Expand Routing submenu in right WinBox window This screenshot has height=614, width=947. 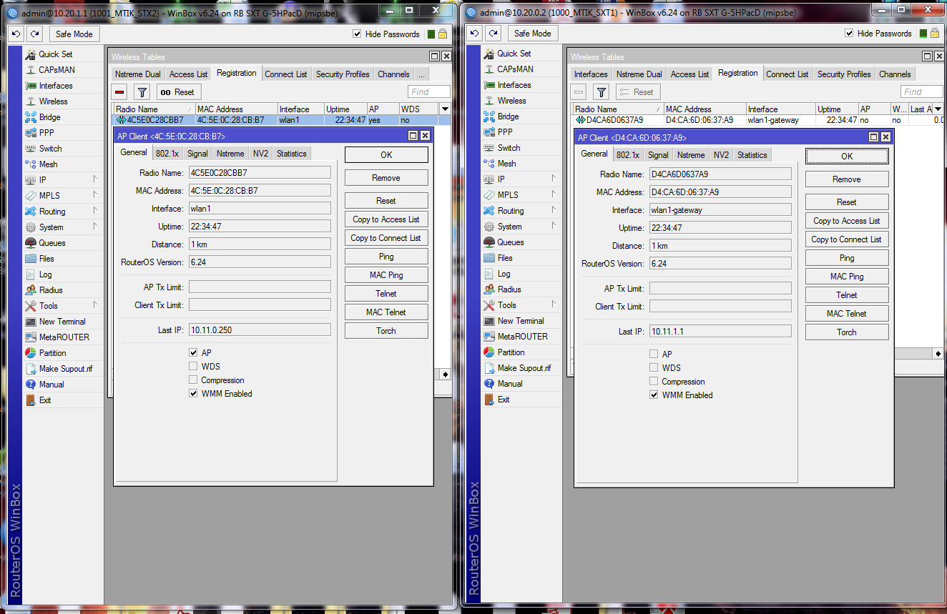tap(554, 211)
